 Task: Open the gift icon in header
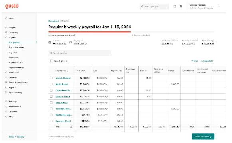coord(181,6)
